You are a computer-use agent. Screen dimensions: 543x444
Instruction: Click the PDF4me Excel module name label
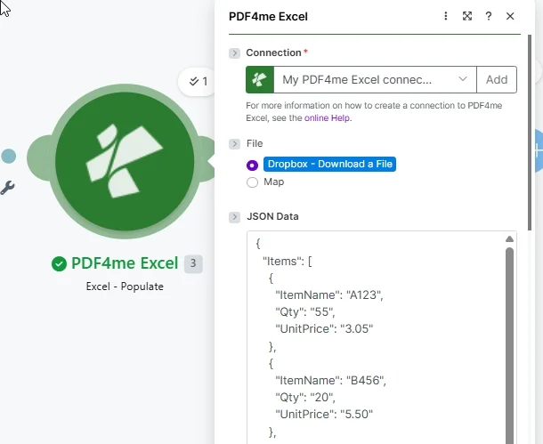pyautogui.click(x=125, y=263)
